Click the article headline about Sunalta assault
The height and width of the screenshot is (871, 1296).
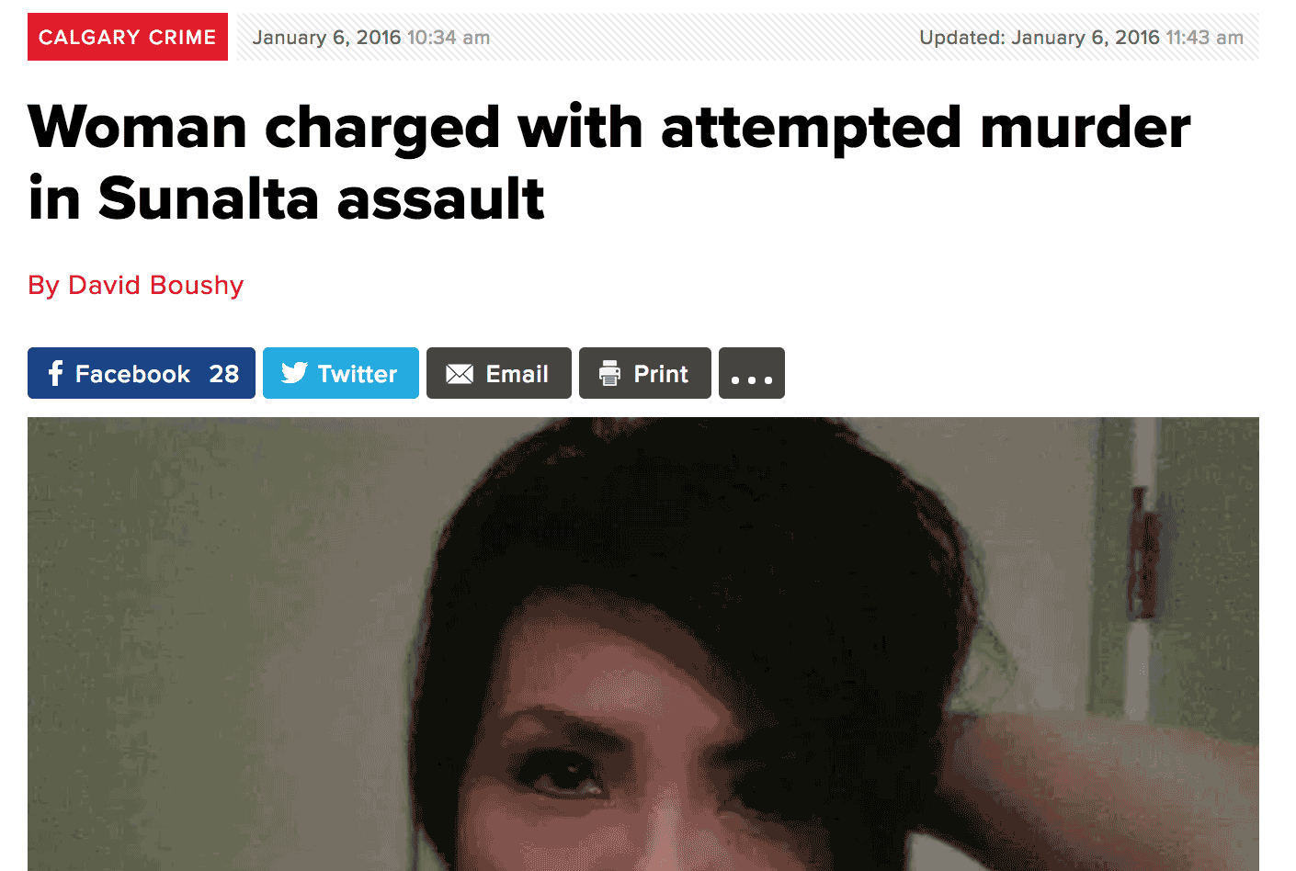click(609, 163)
